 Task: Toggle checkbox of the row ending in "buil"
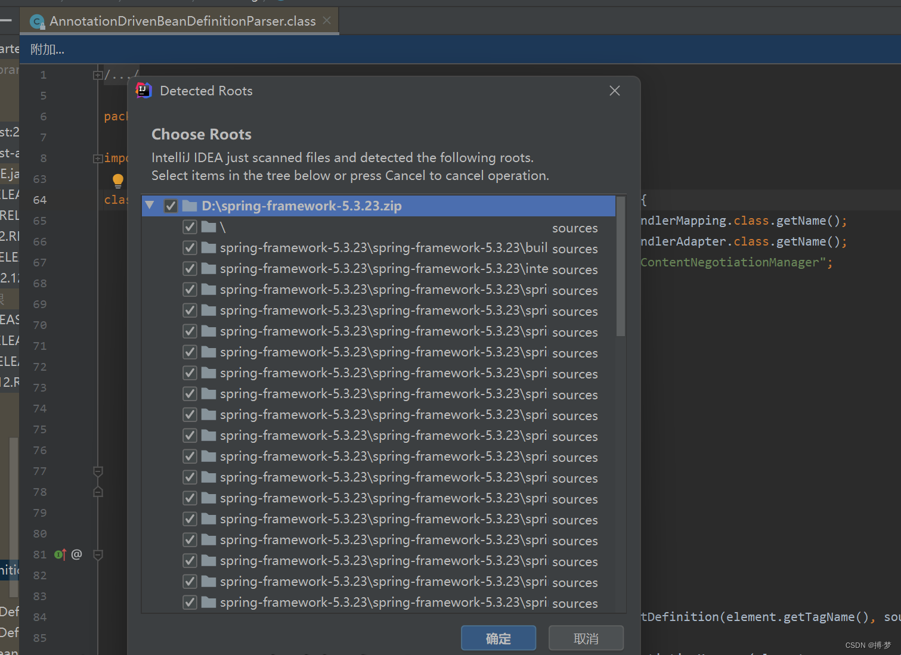click(190, 248)
